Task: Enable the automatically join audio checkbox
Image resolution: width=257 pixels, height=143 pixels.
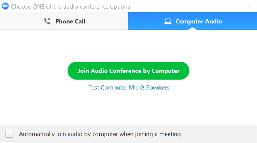Action: click(10, 134)
